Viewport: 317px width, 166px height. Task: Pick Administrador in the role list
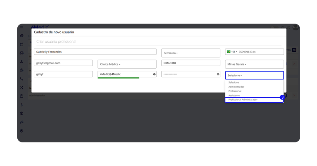click(236, 87)
